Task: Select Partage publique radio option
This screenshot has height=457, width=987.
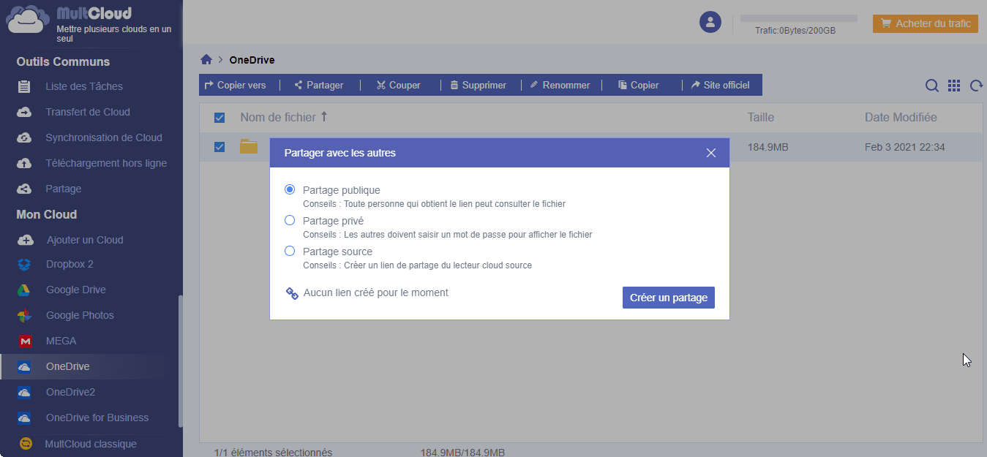Action: click(290, 189)
